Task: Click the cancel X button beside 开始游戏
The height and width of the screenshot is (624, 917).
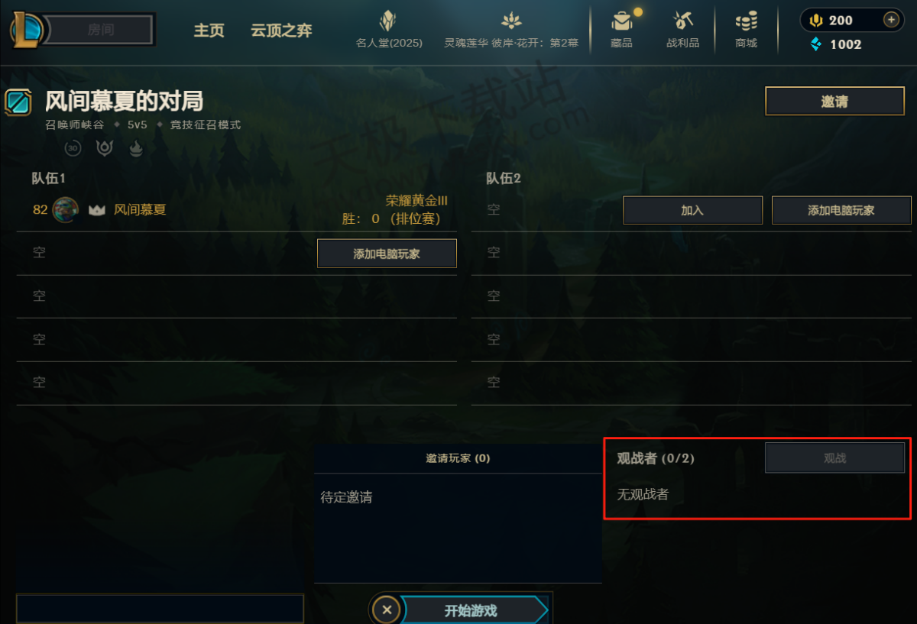Action: coord(387,609)
